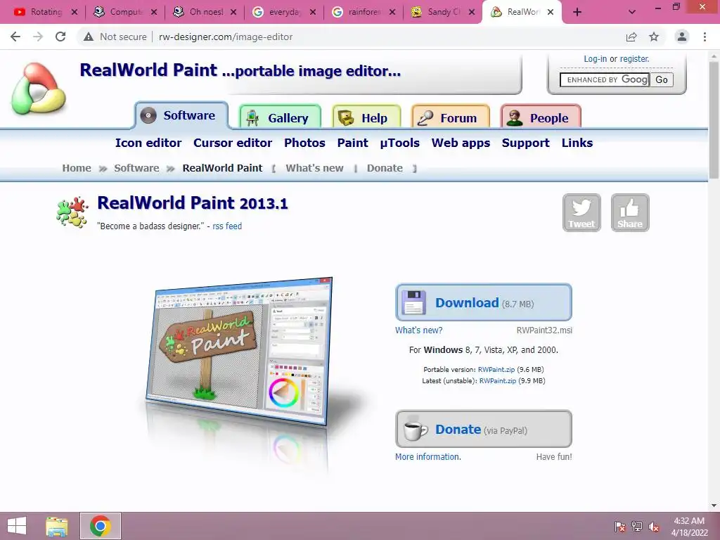Click Home in the breadcrumb

pos(77,168)
